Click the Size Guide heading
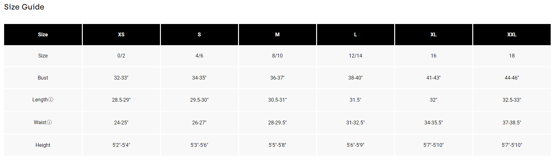This screenshot has height=162, width=557. coord(24,7)
